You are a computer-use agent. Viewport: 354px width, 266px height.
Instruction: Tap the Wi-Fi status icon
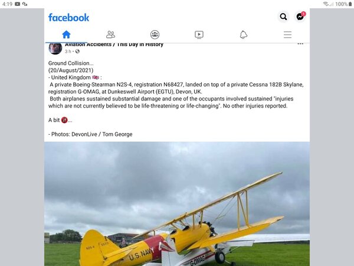[324, 4]
